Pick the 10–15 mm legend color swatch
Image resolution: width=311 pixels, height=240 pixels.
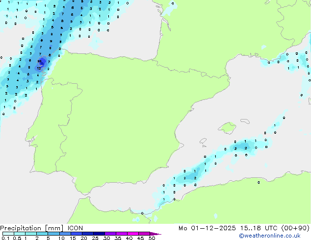click(x=65, y=234)
